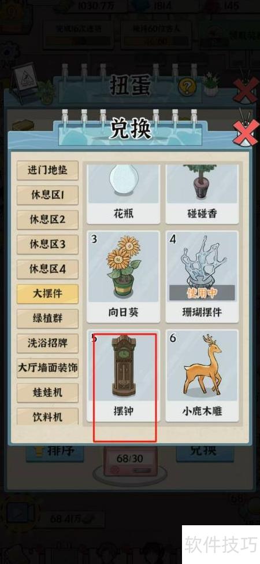Close the 兑换 exchange dialog

point(246,132)
